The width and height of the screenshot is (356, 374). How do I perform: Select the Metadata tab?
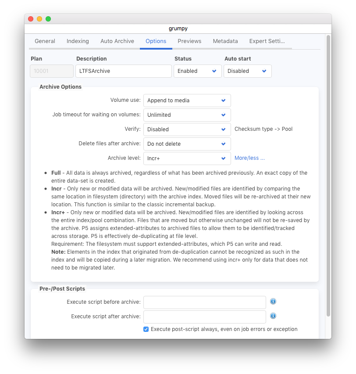225,41
